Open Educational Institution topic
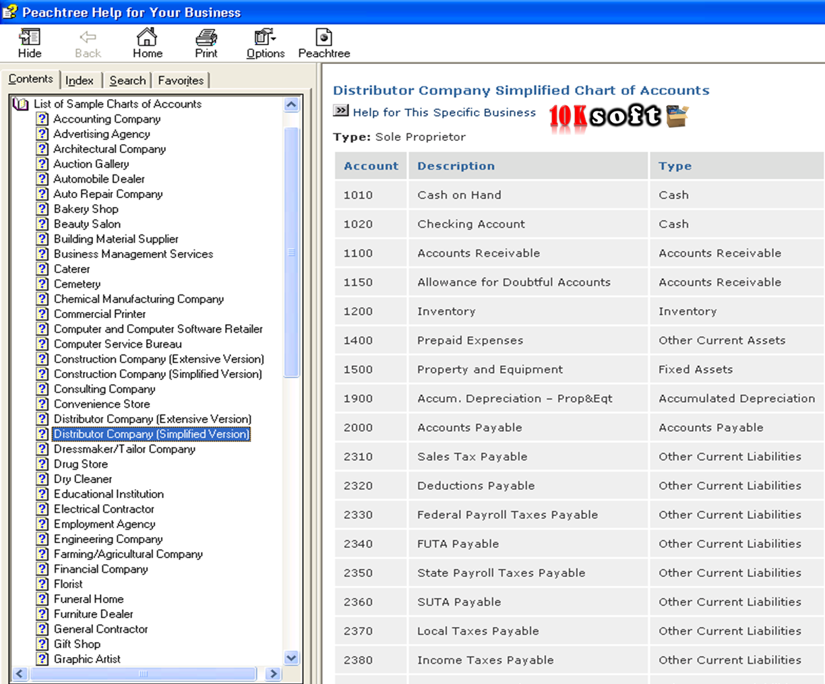 click(x=109, y=494)
